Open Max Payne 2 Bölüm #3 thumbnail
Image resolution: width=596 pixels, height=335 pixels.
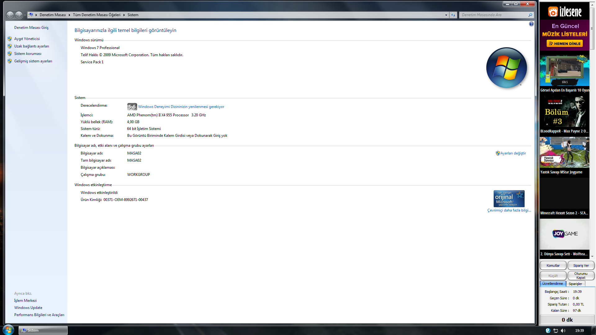pyautogui.click(x=564, y=112)
